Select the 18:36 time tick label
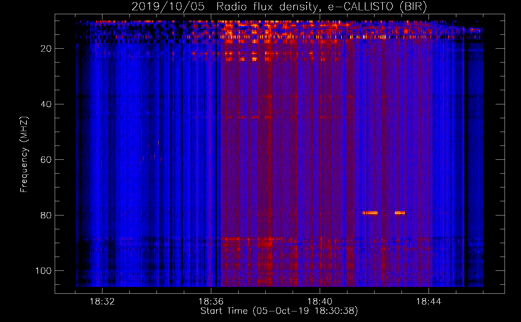Image resolution: width=521 pixels, height=322 pixels. point(211,302)
